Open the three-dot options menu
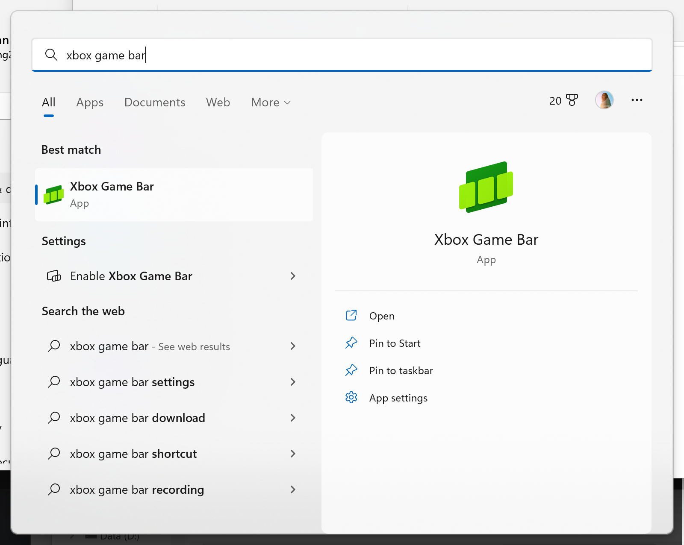Screen dimensions: 684x545 pos(637,100)
